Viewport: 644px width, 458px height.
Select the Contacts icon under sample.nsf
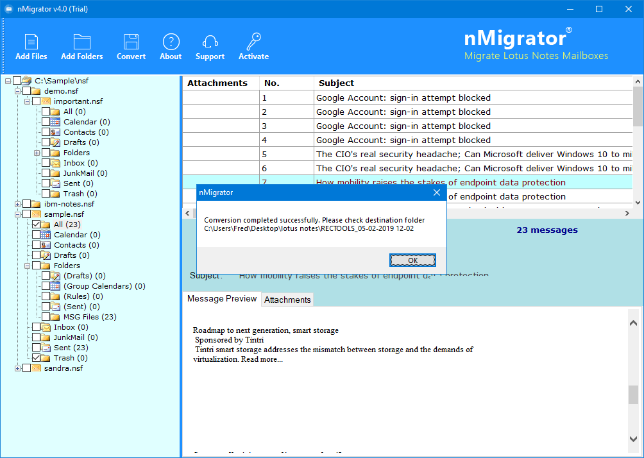click(46, 245)
